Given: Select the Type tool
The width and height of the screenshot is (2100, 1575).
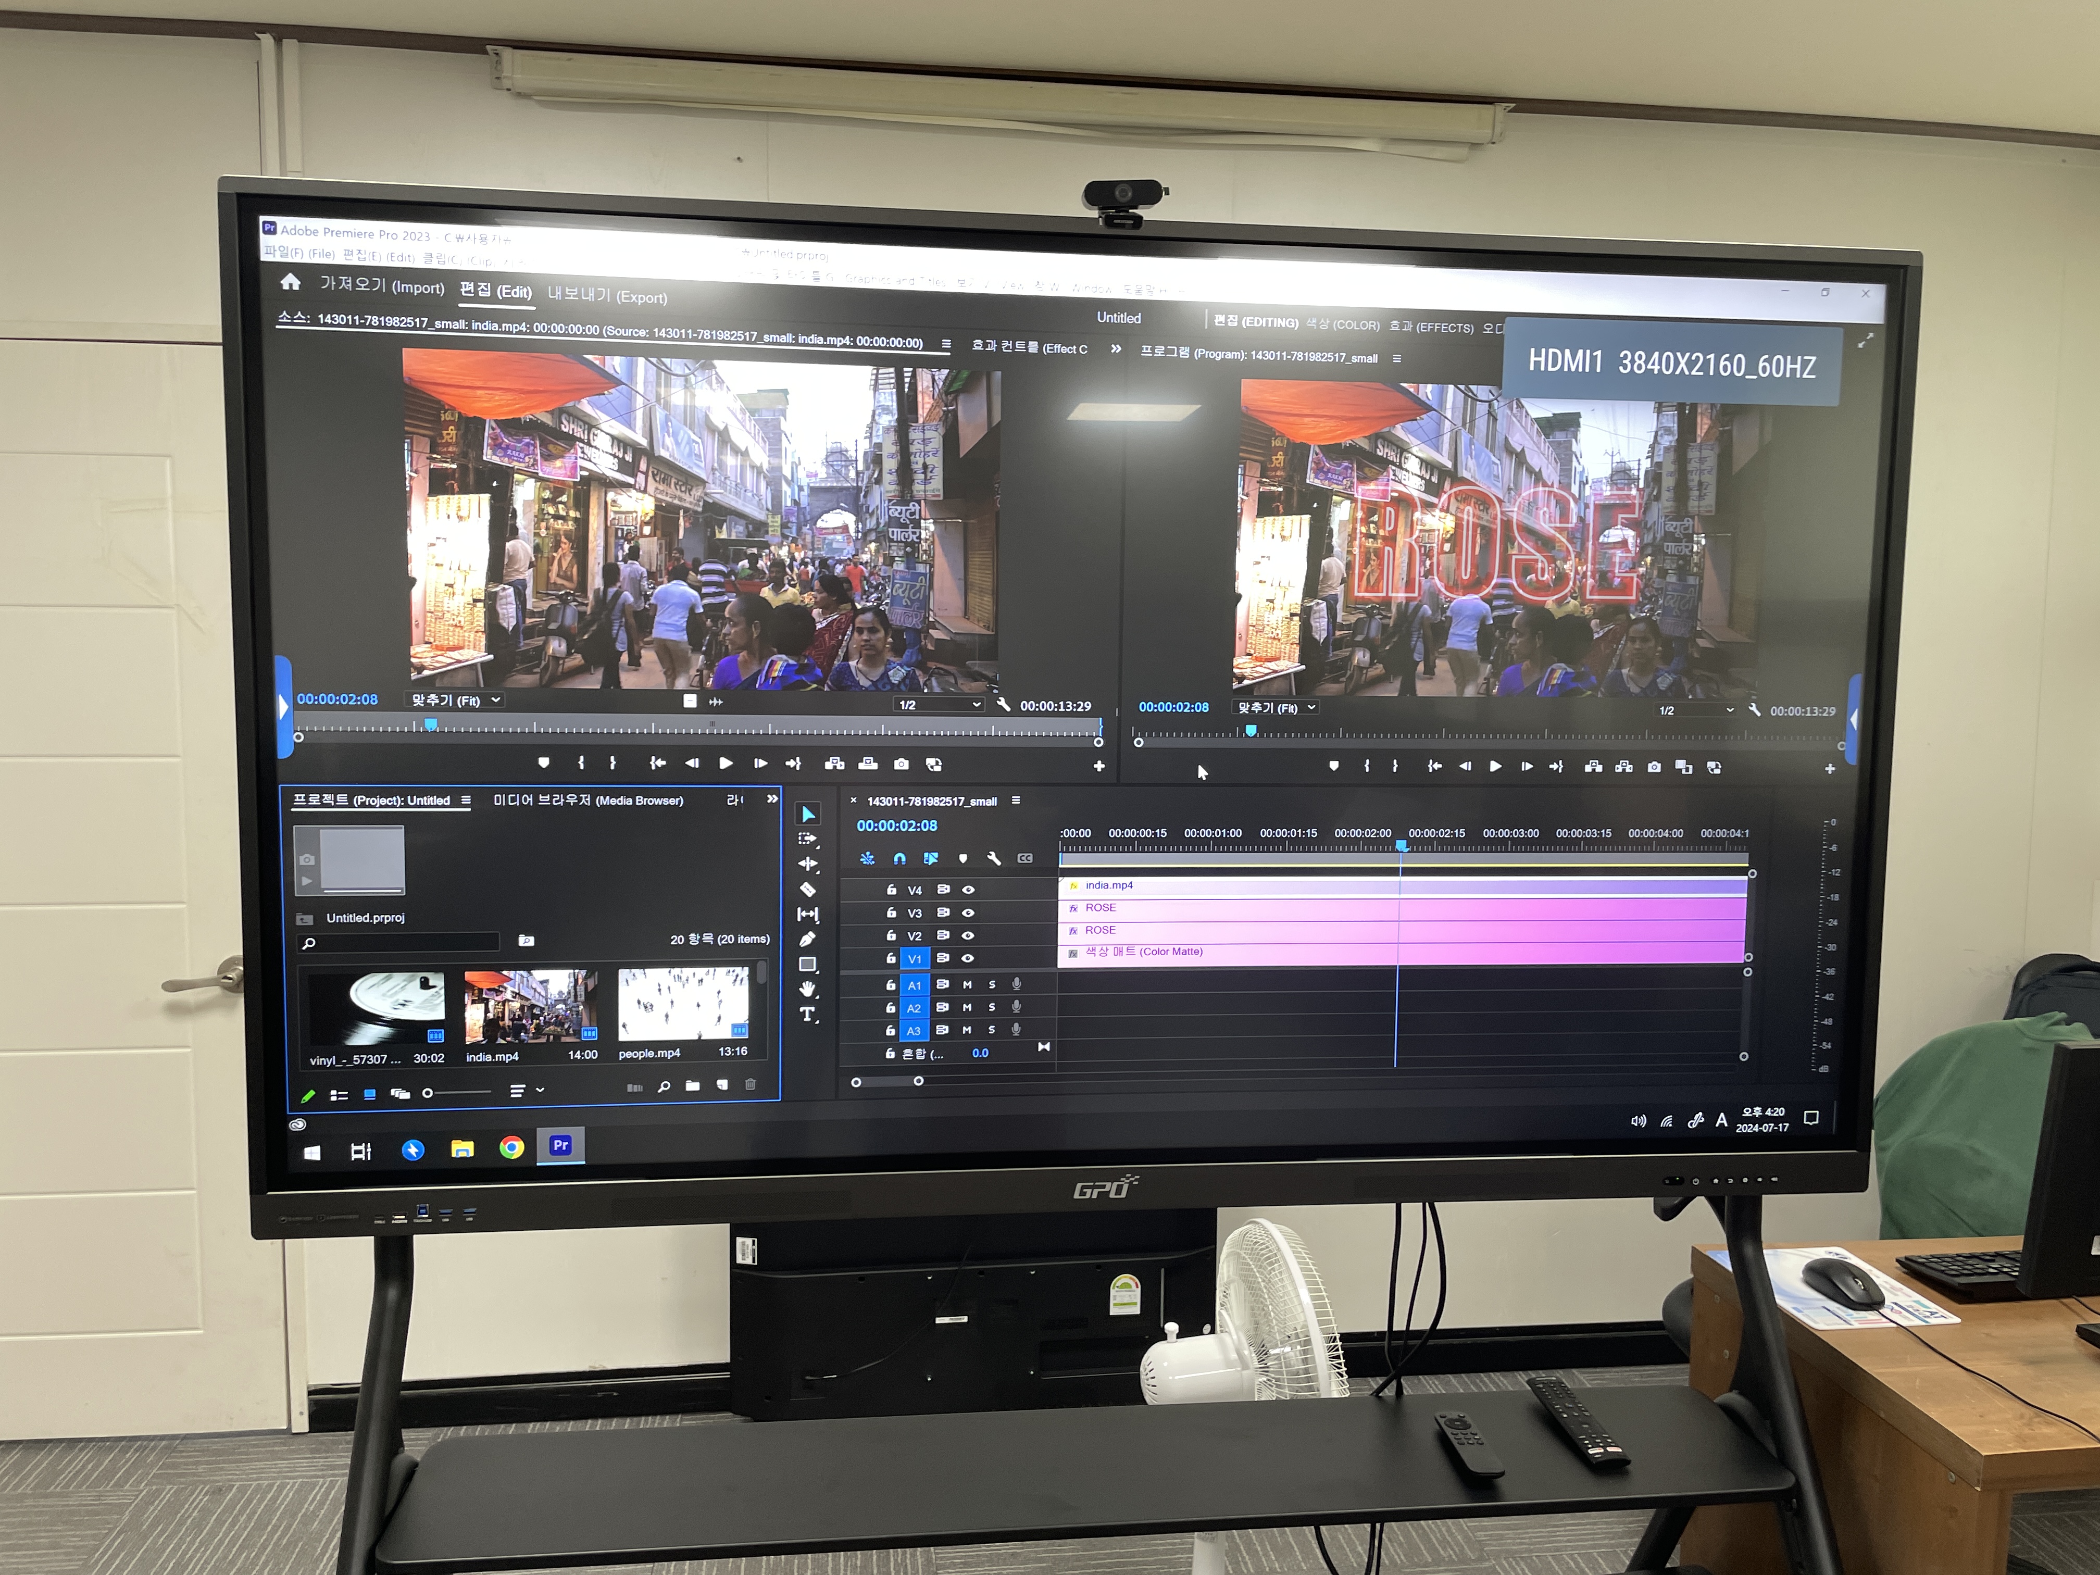Looking at the screenshot, I should coord(807,1014).
